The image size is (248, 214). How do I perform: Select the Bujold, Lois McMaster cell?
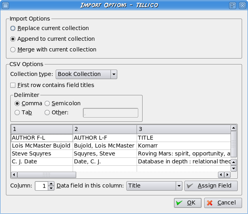click(105, 146)
